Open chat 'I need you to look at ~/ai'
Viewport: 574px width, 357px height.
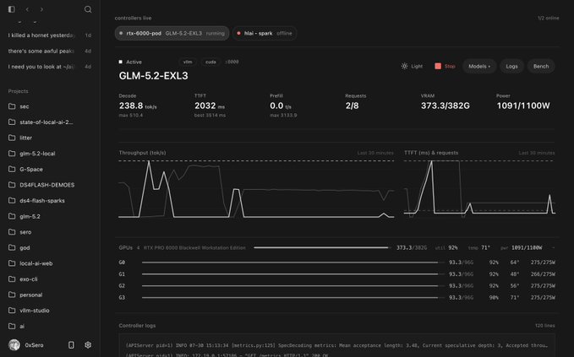coord(49,67)
